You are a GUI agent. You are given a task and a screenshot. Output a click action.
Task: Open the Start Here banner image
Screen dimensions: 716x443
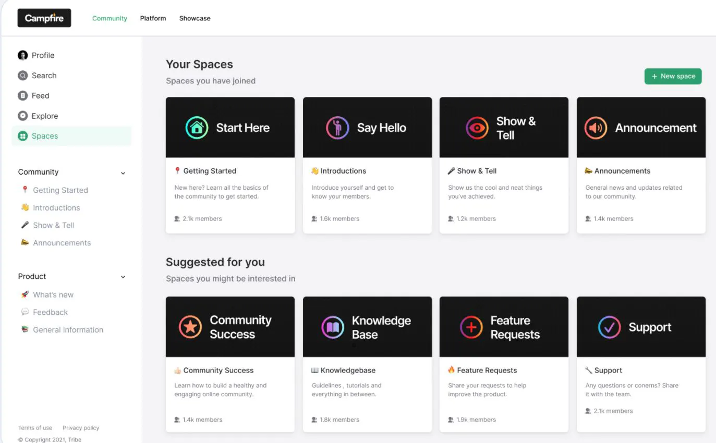pyautogui.click(x=230, y=127)
